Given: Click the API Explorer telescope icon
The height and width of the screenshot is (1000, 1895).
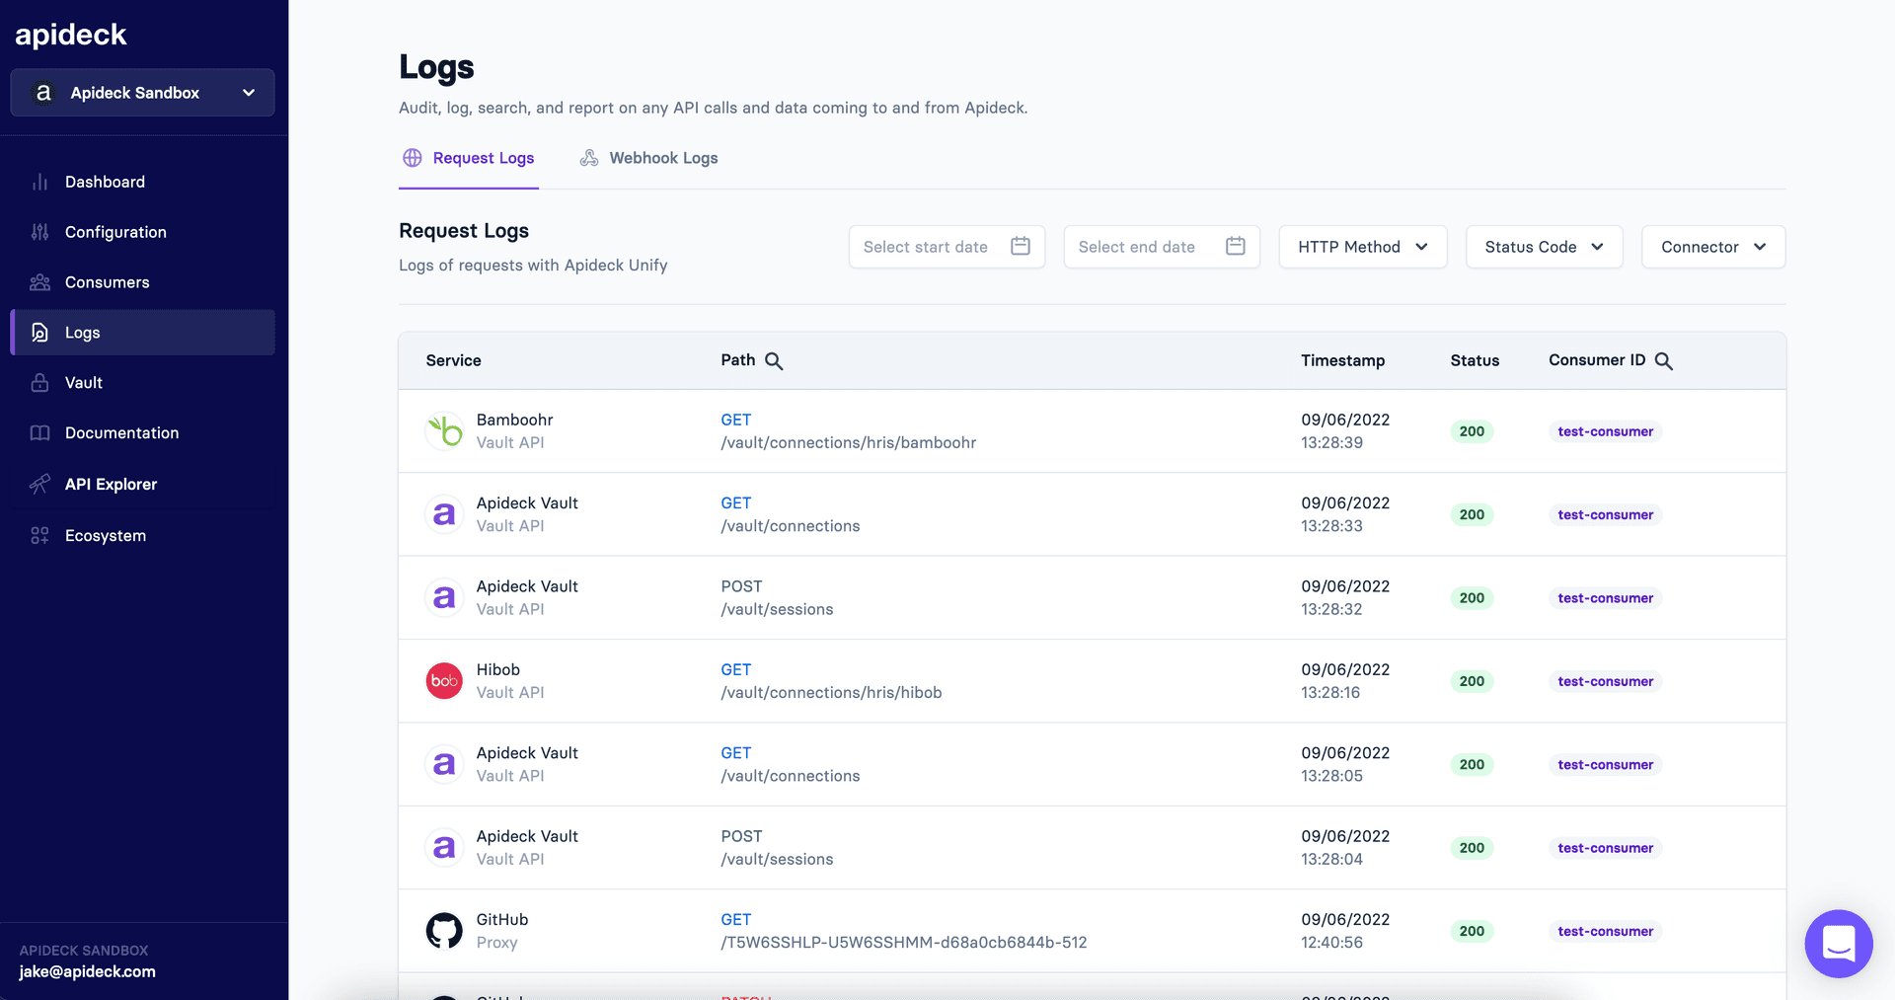Looking at the screenshot, I should [x=39, y=484].
